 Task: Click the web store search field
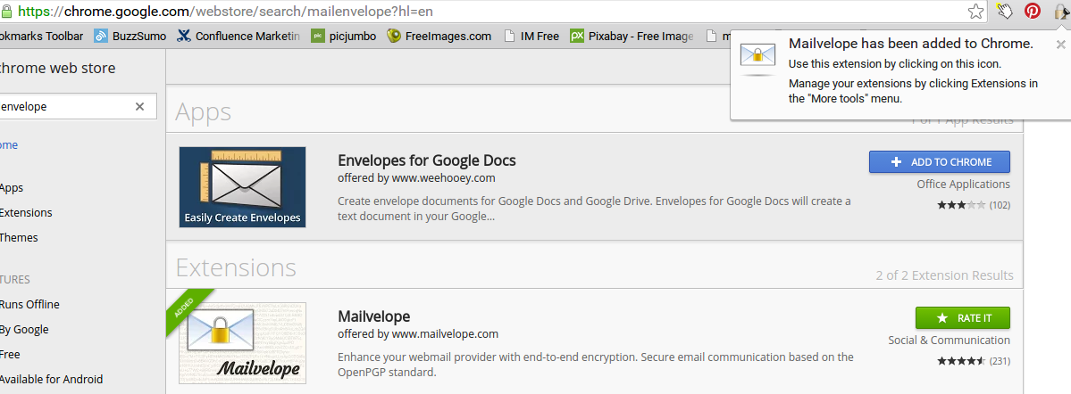[78, 106]
